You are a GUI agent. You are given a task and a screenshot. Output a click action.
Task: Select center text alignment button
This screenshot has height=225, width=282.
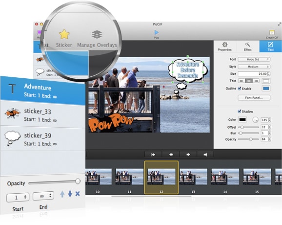tap(249, 81)
